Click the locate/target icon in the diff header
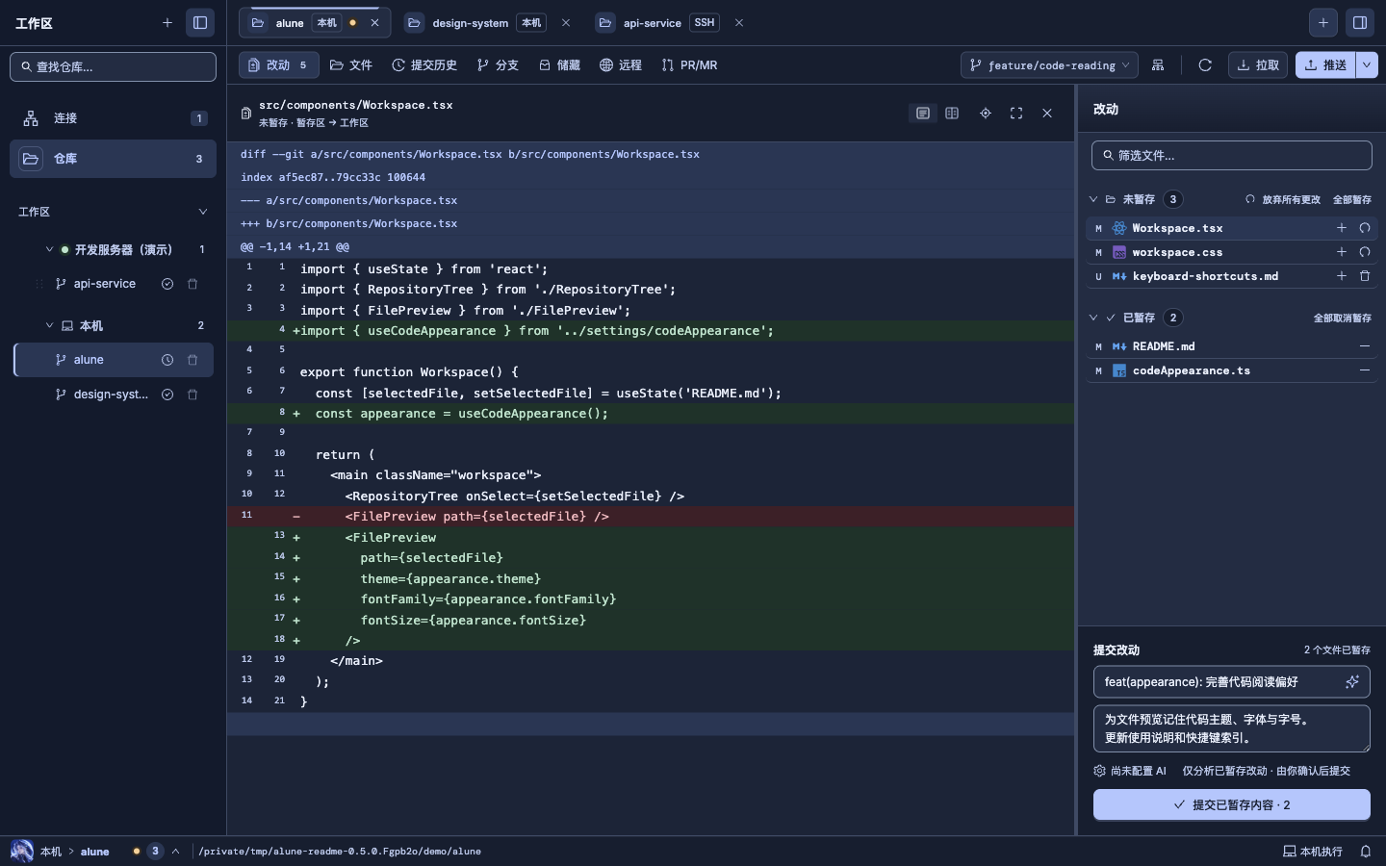 coord(986,114)
